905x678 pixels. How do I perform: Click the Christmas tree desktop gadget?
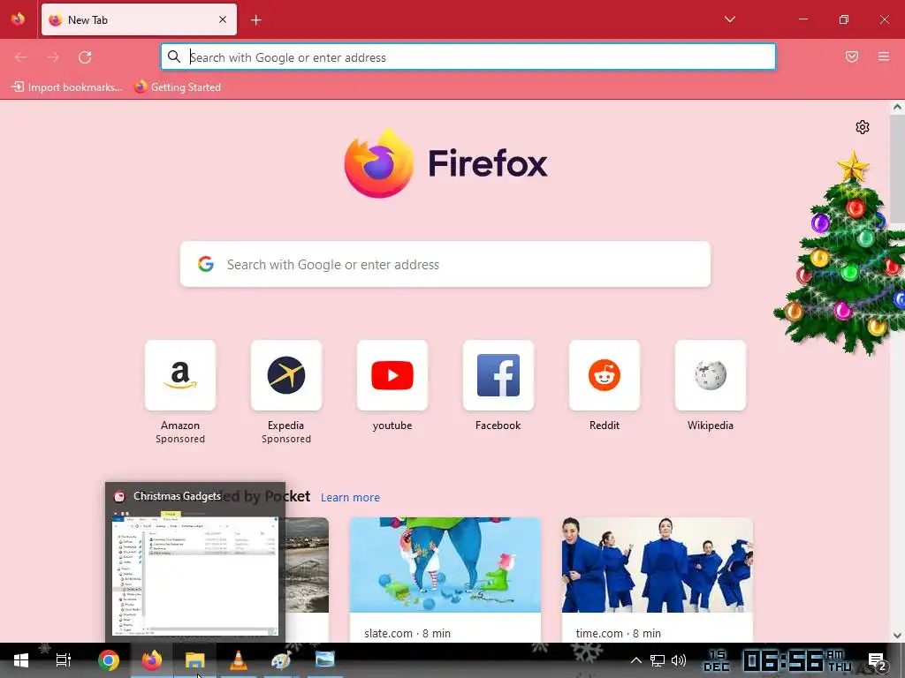coord(842,253)
